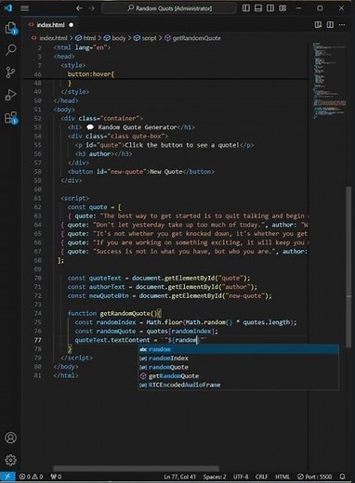
Task: Change indentation via 'Spaces: 2'
Action: pyautogui.click(x=215, y=476)
